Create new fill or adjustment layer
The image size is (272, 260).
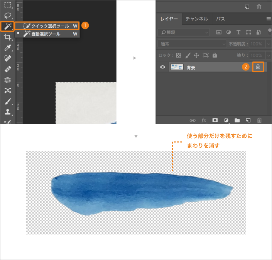226,120
